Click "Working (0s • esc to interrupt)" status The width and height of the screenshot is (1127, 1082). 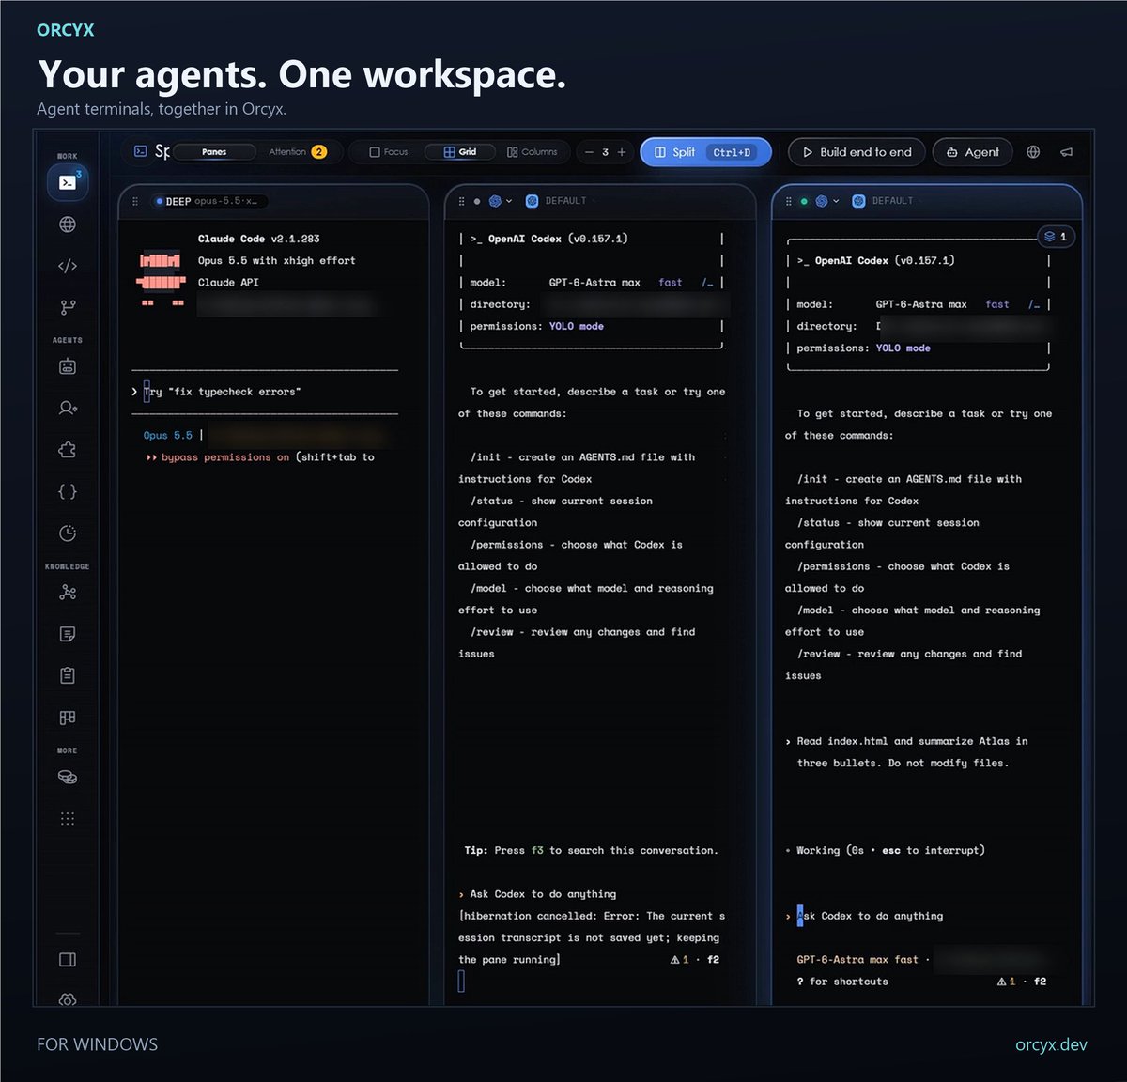[884, 850]
